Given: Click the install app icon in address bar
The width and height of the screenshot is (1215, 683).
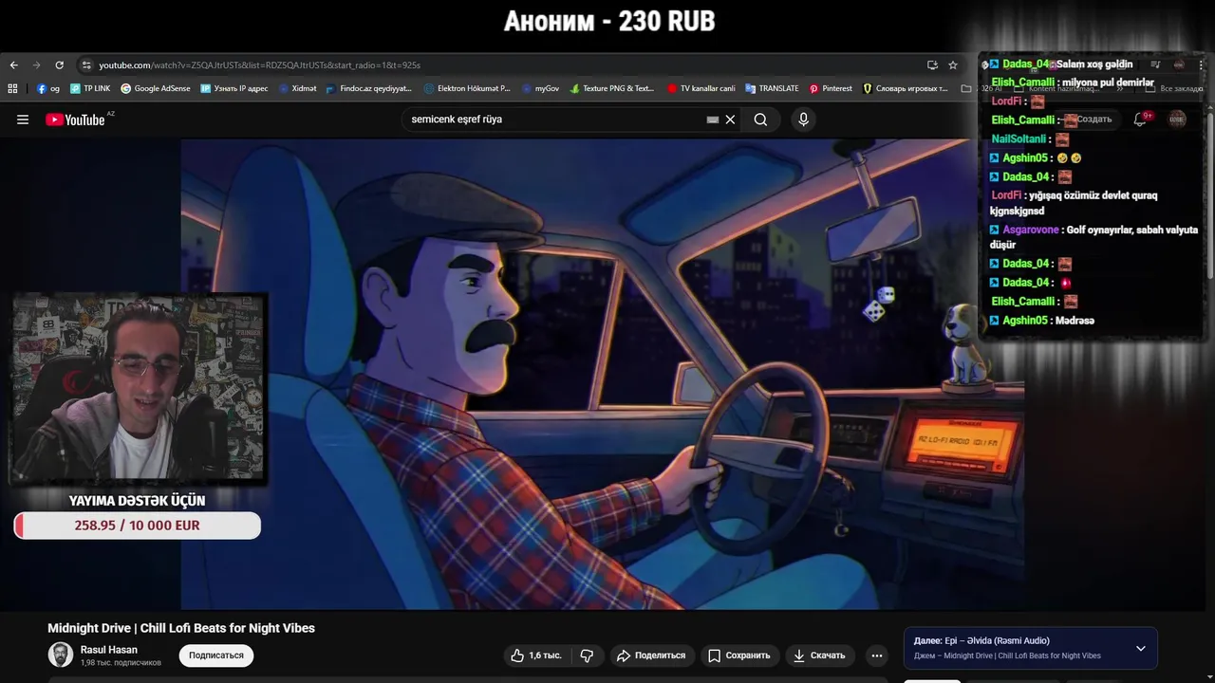Looking at the screenshot, I should [932, 65].
